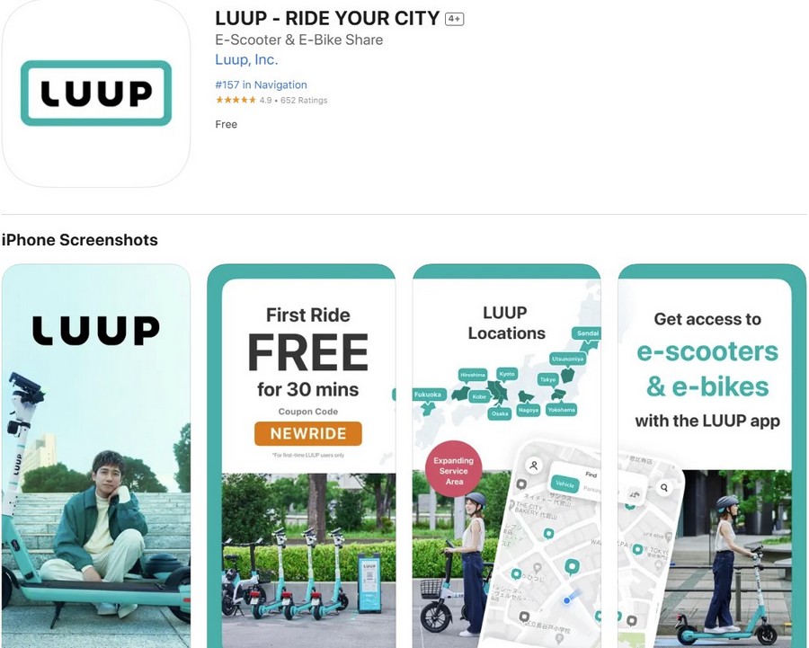
Task: Click the Osaka location tag
Action: pos(500,413)
